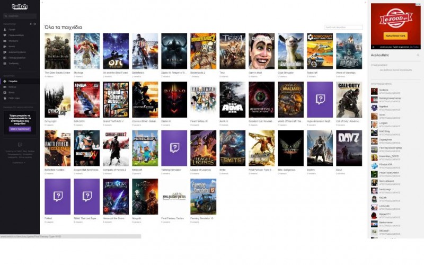The image size is (424, 265).
Task: Open the DayZ cover
Action: pos(349,148)
